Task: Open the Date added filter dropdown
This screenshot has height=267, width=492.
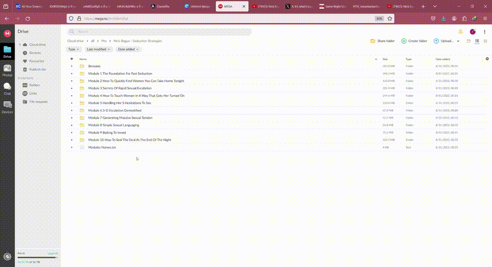Action: (x=128, y=49)
